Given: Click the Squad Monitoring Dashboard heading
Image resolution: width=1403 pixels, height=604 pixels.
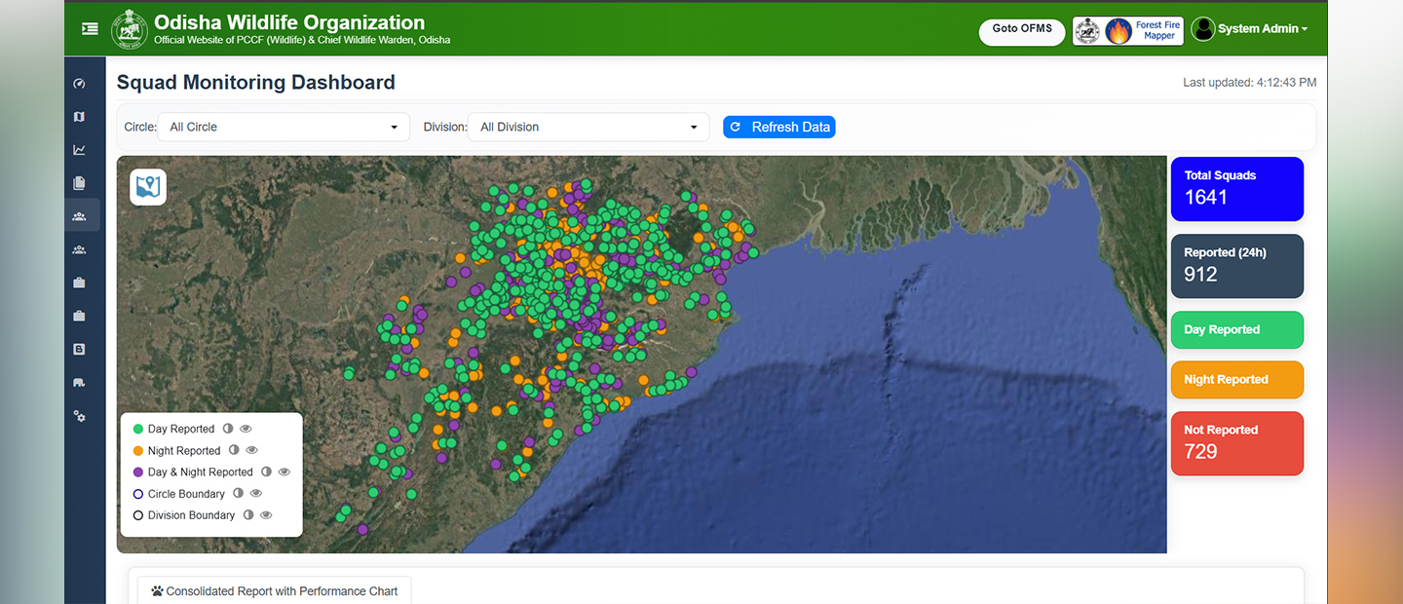Looking at the screenshot, I should [x=256, y=83].
